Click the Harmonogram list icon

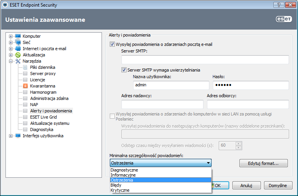click(x=25, y=92)
